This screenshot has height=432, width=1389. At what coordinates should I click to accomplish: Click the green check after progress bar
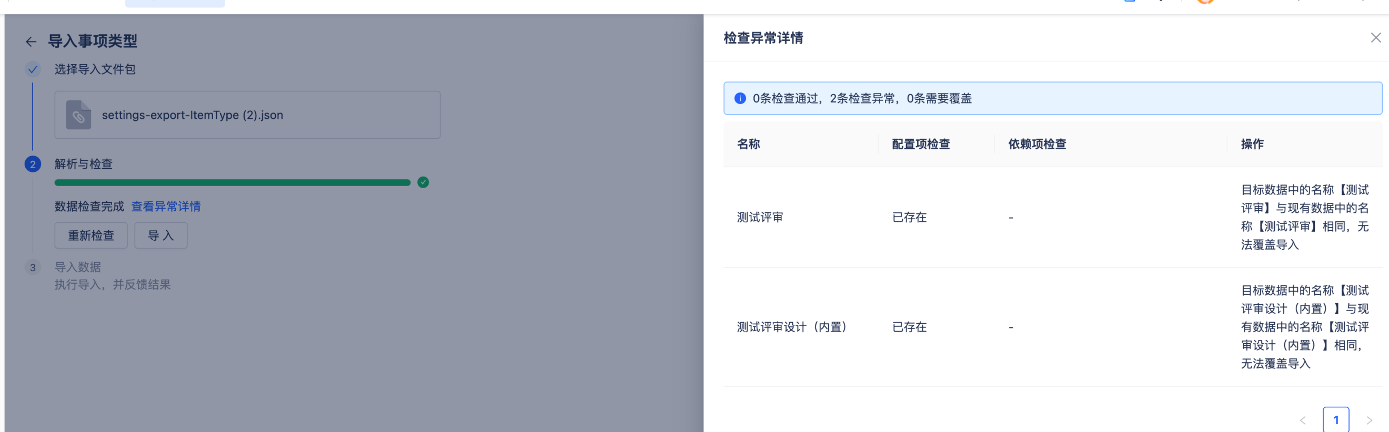pyautogui.click(x=424, y=182)
